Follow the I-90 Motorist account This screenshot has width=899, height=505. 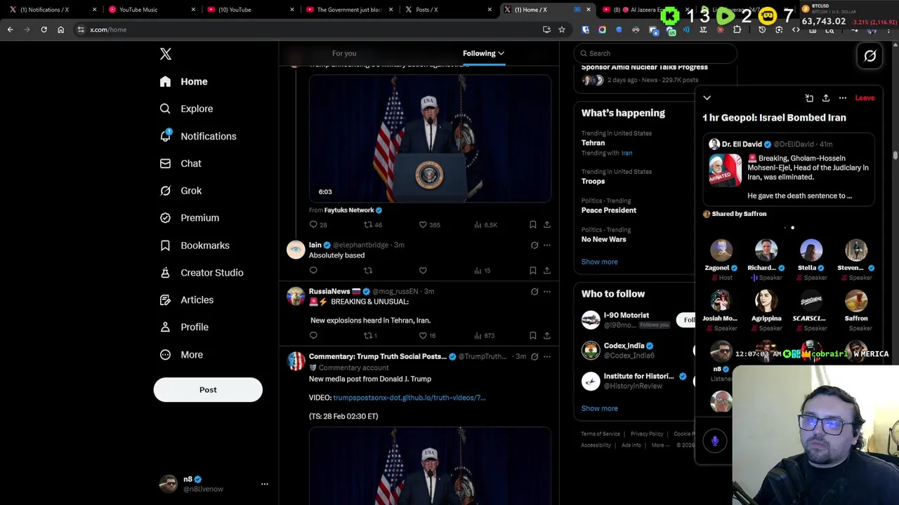coord(685,320)
